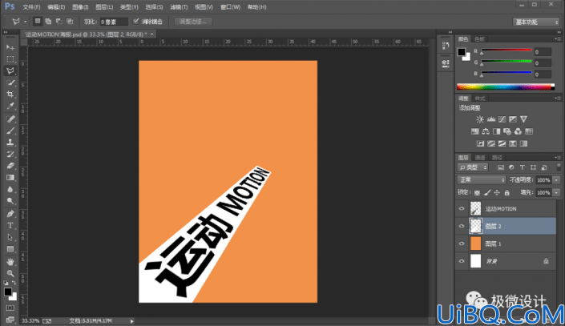Viewport: 565px width, 326px height.
Task: Open the layer filter 类型 dropdown
Action: (x=473, y=167)
